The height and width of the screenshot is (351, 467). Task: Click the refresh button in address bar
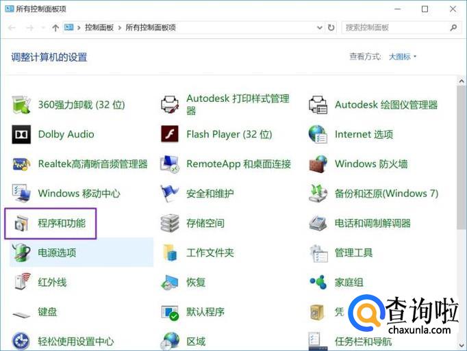[x=331, y=27]
